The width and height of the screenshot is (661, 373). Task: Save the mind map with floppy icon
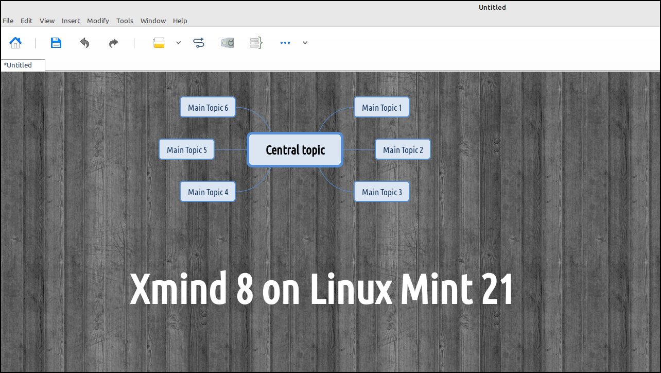56,43
